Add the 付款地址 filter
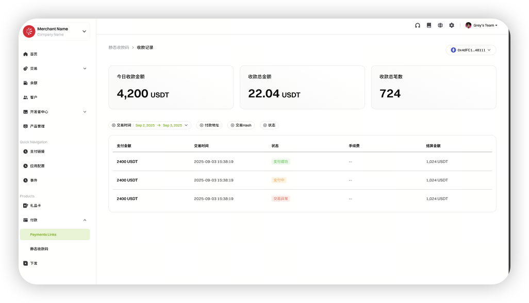The width and height of the screenshot is (529, 303). [x=209, y=125]
